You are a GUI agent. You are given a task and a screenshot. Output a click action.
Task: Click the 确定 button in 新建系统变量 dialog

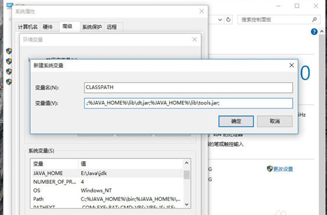pos(236,121)
